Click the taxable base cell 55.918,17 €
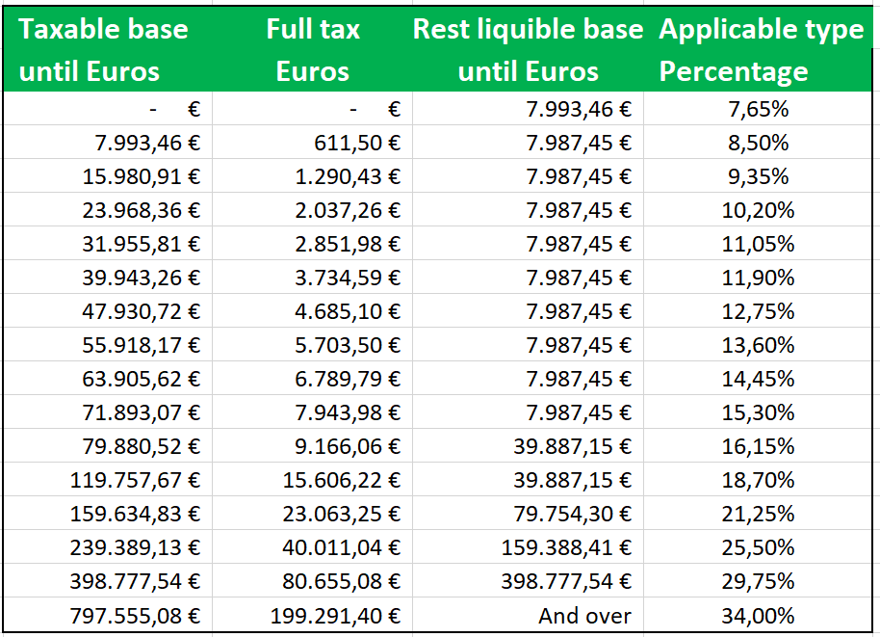 click(x=108, y=345)
